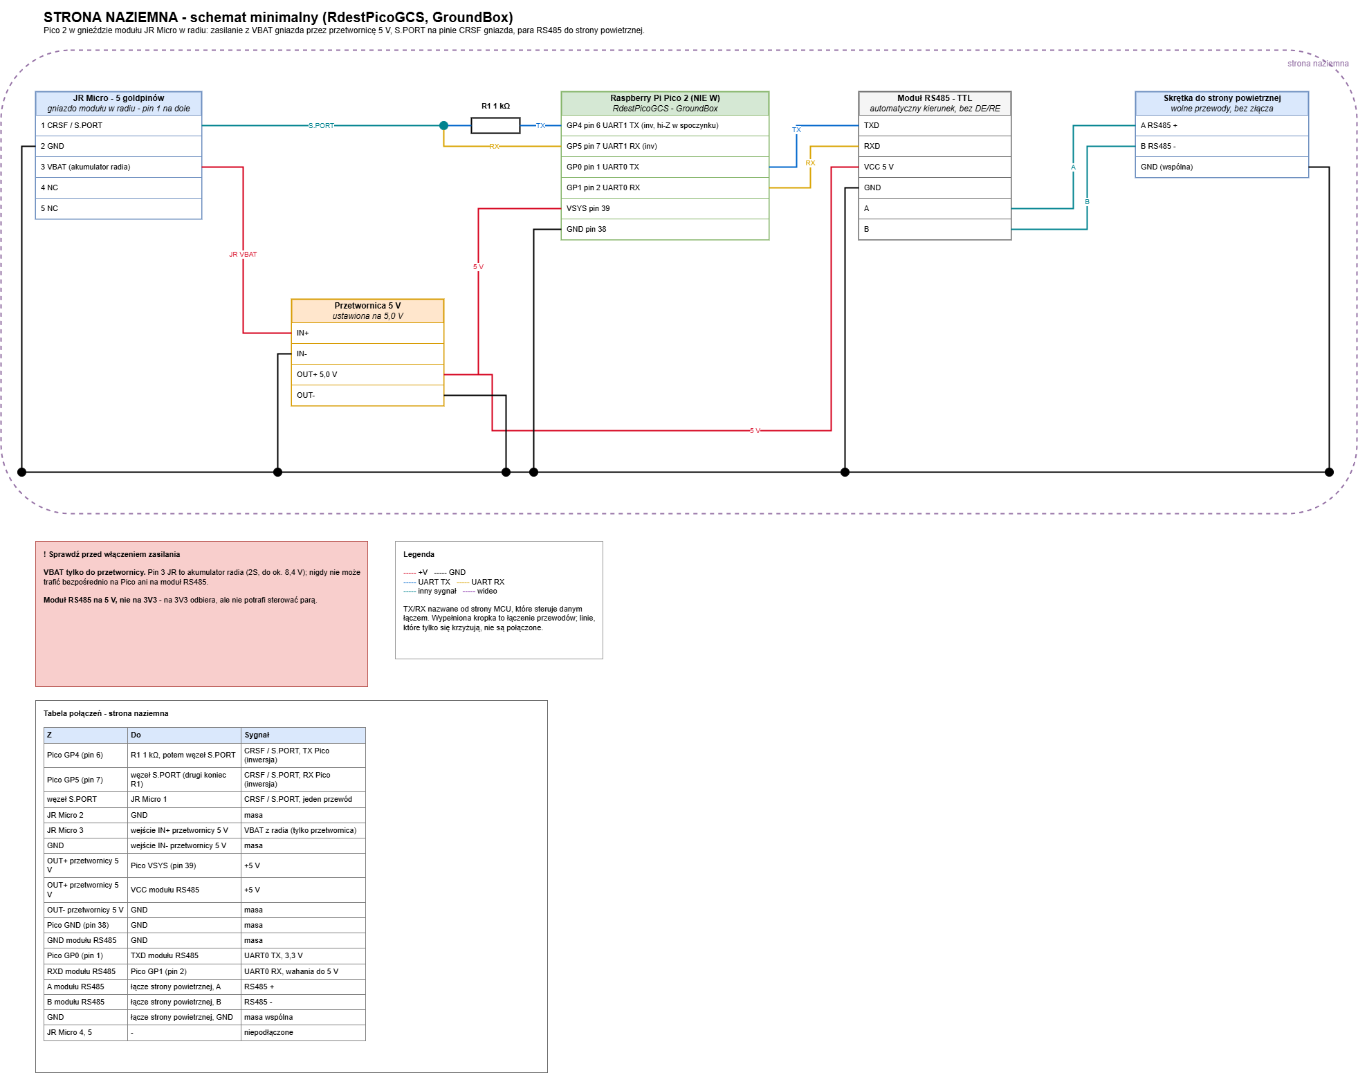The height and width of the screenshot is (1073, 1358).
Task: Select the 'Moduł RS485 - TTL' header
Action: (935, 103)
